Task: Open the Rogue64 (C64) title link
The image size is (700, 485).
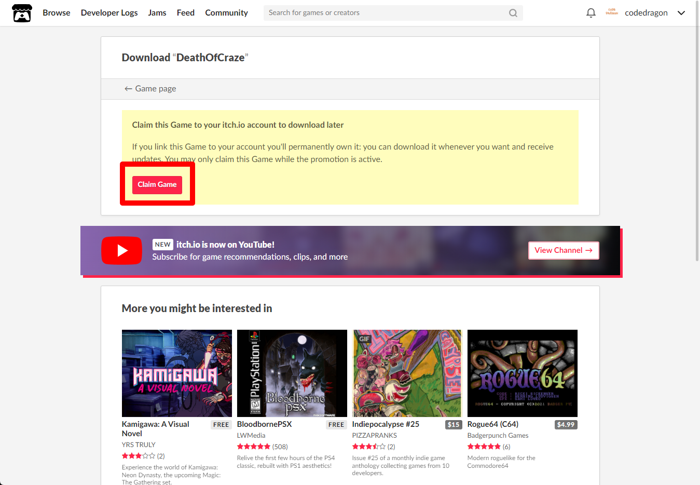Action: [x=493, y=424]
